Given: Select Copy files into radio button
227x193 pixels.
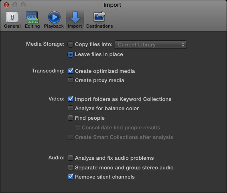Looking at the screenshot, I should 71,44.
